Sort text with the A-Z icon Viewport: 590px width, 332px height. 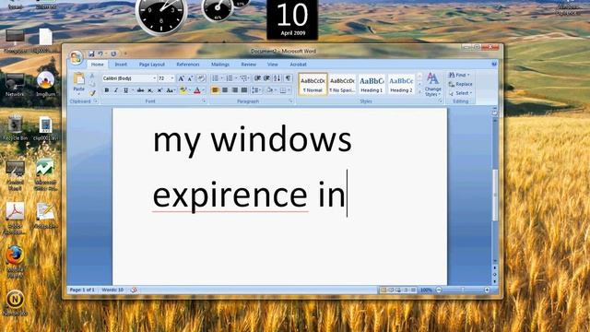pyautogui.click(x=277, y=78)
